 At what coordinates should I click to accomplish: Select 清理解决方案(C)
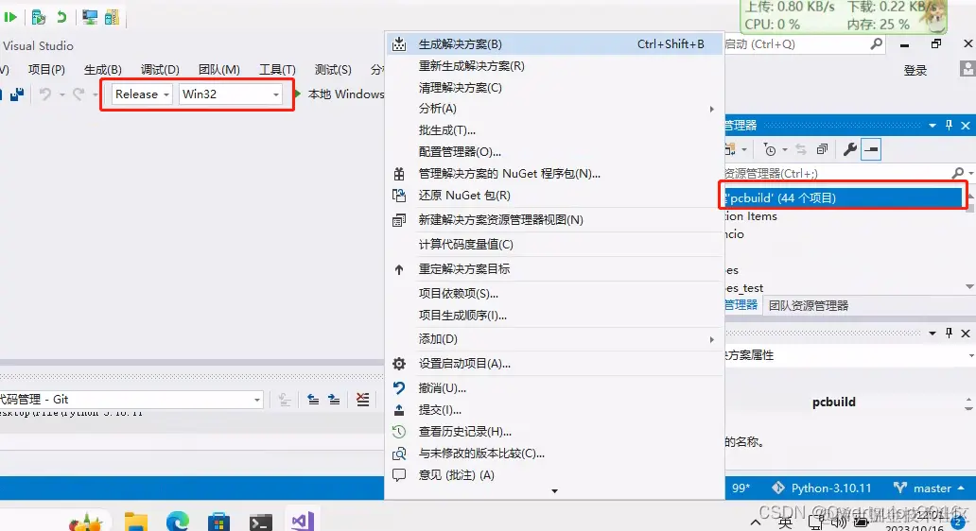[554, 88]
